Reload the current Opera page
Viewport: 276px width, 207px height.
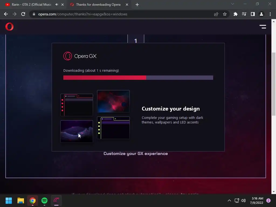coord(23,14)
